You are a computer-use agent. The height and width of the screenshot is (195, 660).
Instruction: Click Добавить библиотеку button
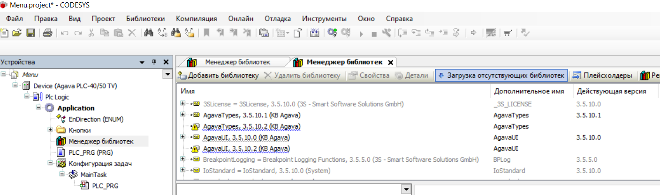click(x=219, y=76)
